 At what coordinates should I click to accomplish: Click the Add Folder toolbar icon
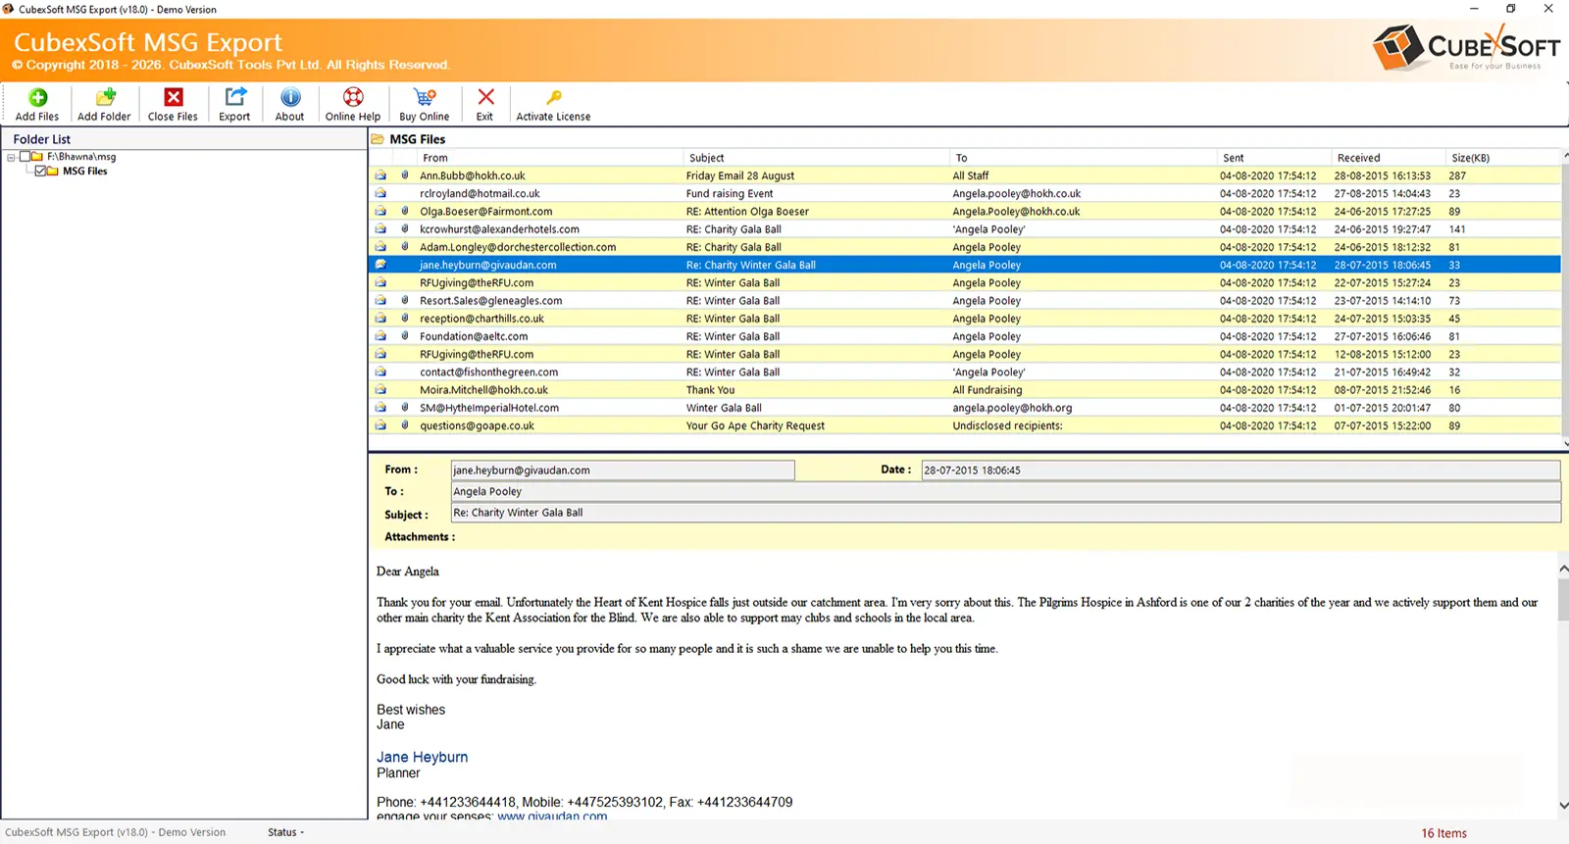105,97
